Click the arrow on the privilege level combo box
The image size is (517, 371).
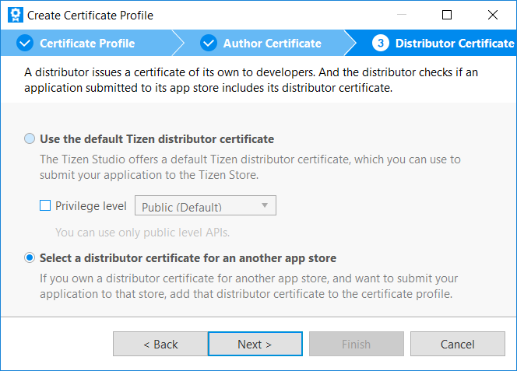tap(265, 206)
